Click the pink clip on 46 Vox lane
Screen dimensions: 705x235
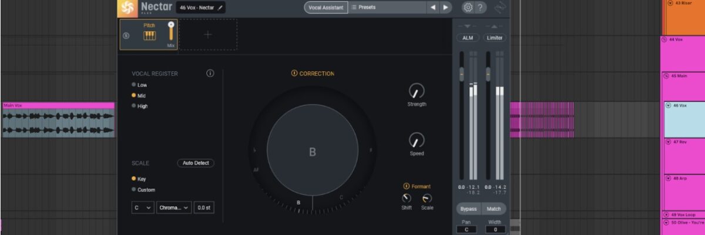(541, 120)
